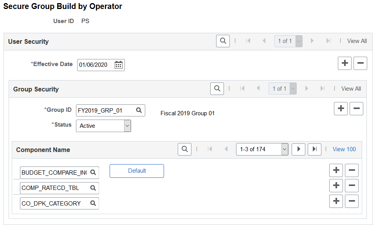Click the Default button for BUDGET_COMPARE_INQ
This screenshot has width=377, height=229.
[137, 171]
